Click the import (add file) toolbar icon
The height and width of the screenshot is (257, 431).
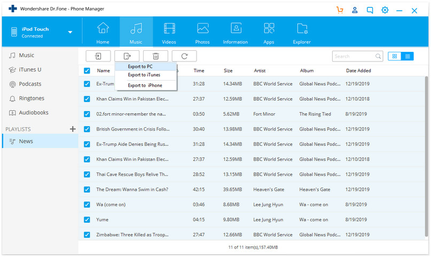pyautogui.click(x=98, y=56)
